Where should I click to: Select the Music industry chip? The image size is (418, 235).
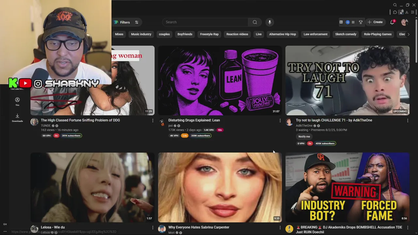(x=141, y=34)
